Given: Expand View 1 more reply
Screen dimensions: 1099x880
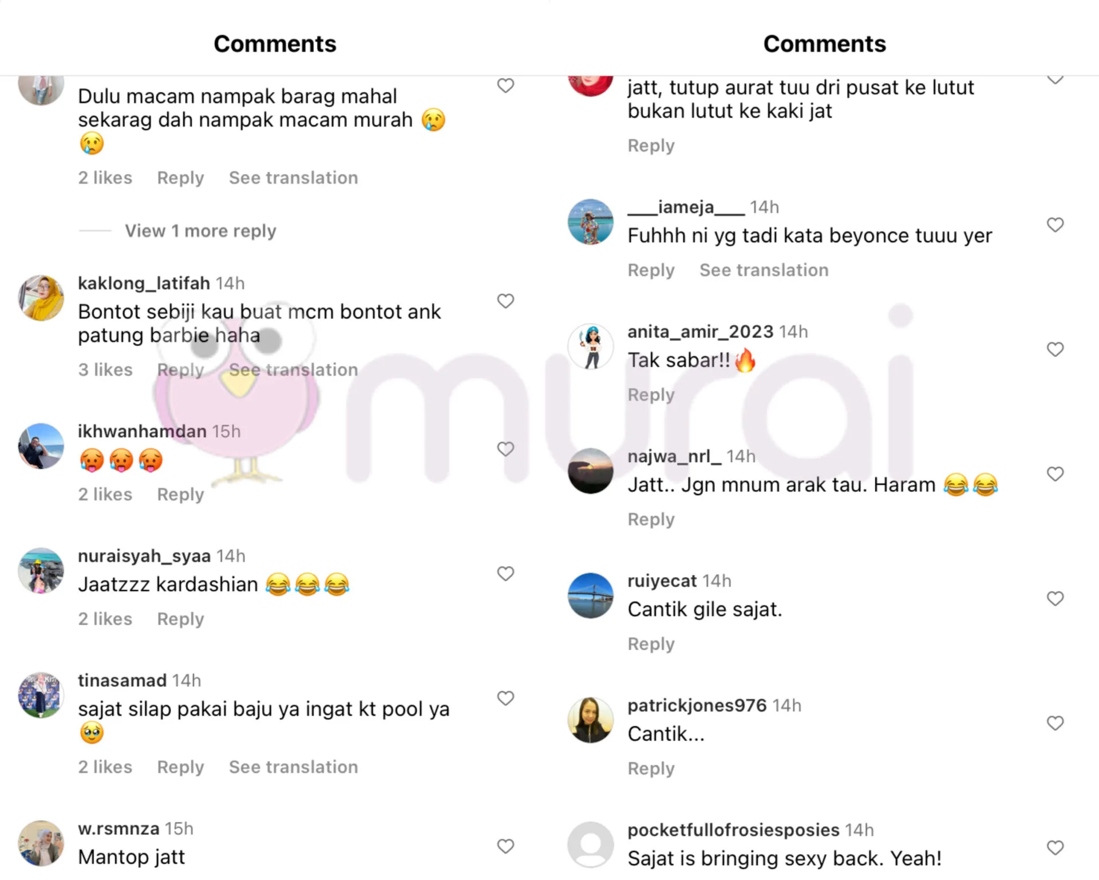Looking at the screenshot, I should (200, 231).
